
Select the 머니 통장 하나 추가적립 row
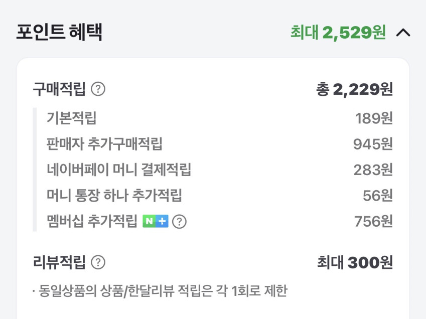114,195
